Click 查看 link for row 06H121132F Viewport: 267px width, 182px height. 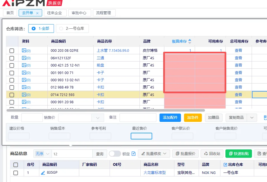tap(238, 58)
